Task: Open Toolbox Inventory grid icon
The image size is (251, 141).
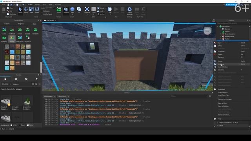Action: [16, 79]
